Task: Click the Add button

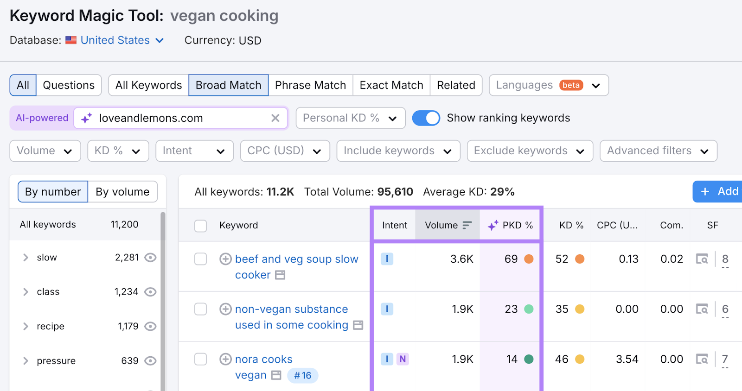Action: pyautogui.click(x=716, y=191)
